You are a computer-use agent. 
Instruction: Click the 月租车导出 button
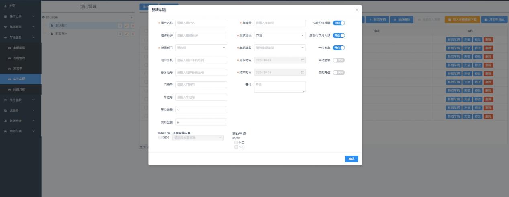tap(494, 20)
